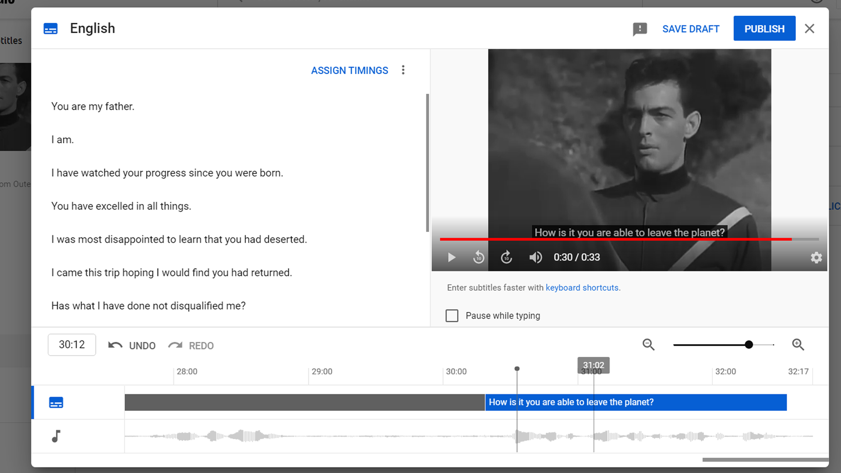Screen dimensions: 841x473
Task: Rewind the video 10 seconds
Action: click(x=479, y=258)
